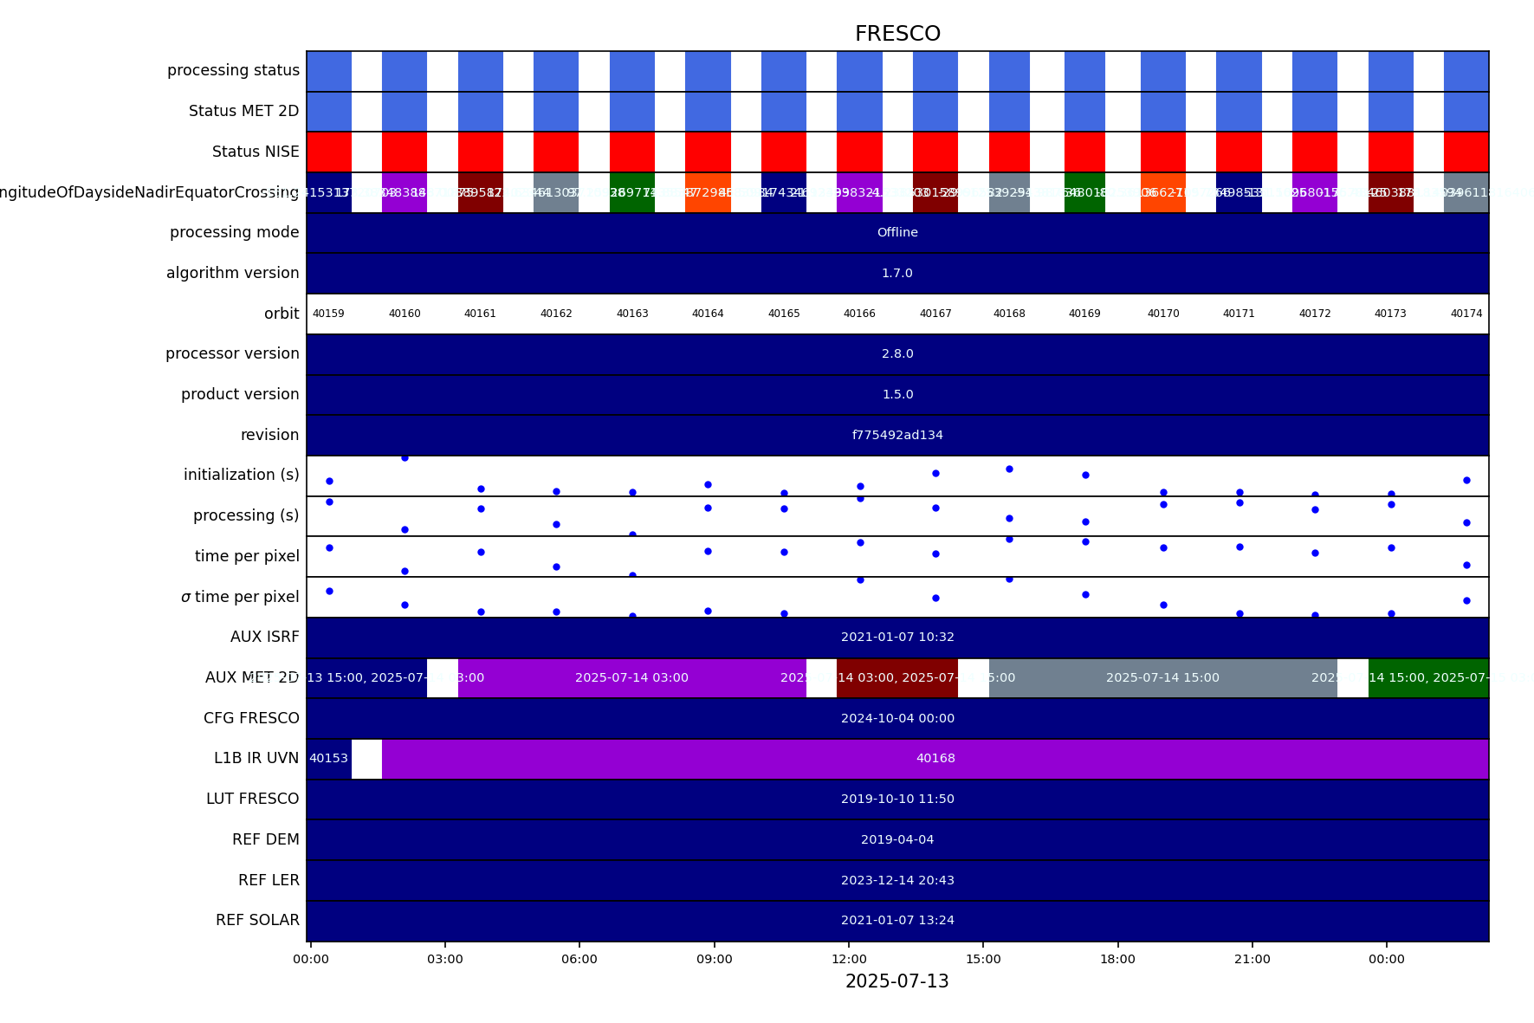
Task: Click the FRESCO chart title
Action: [897, 34]
